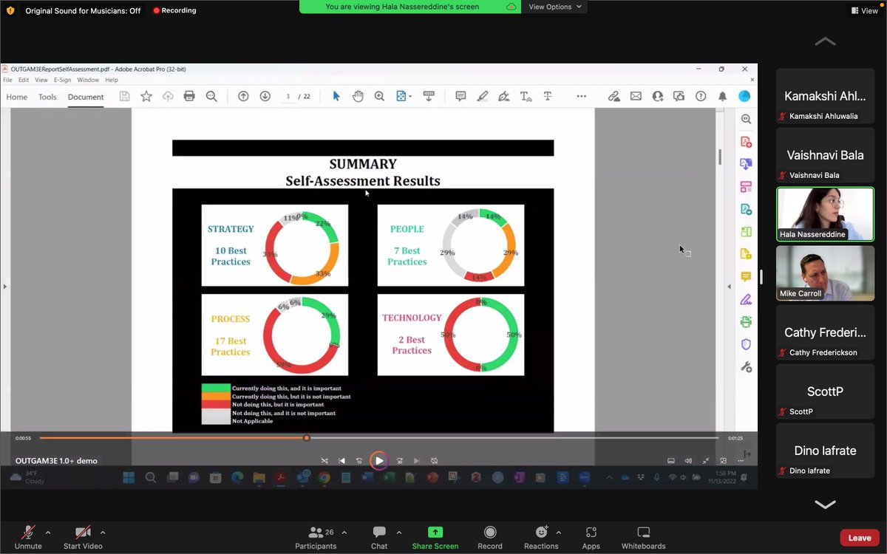Select the Fill & Sign pencil tool
This screenshot has height=554, width=887.
[503, 96]
